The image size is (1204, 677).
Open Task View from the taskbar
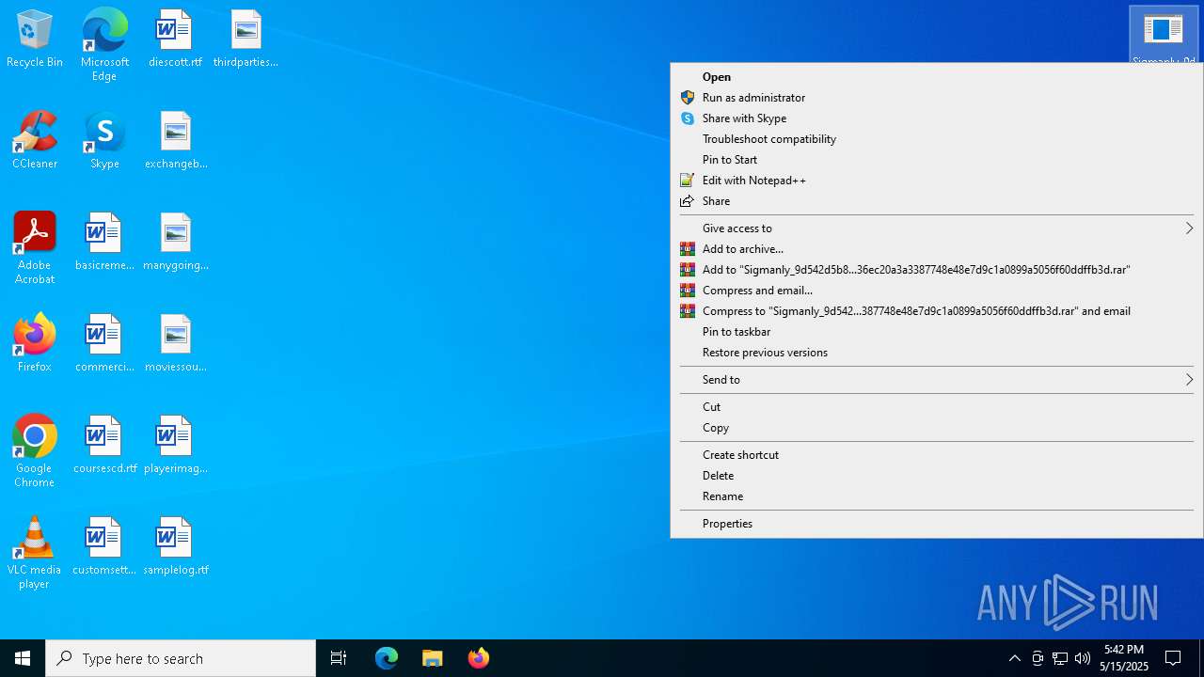(339, 658)
